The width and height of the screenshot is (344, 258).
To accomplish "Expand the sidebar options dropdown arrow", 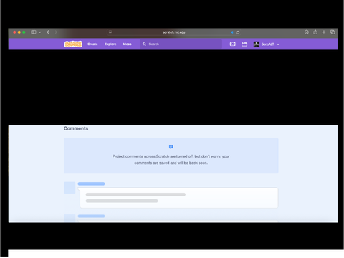I will pos(40,32).
